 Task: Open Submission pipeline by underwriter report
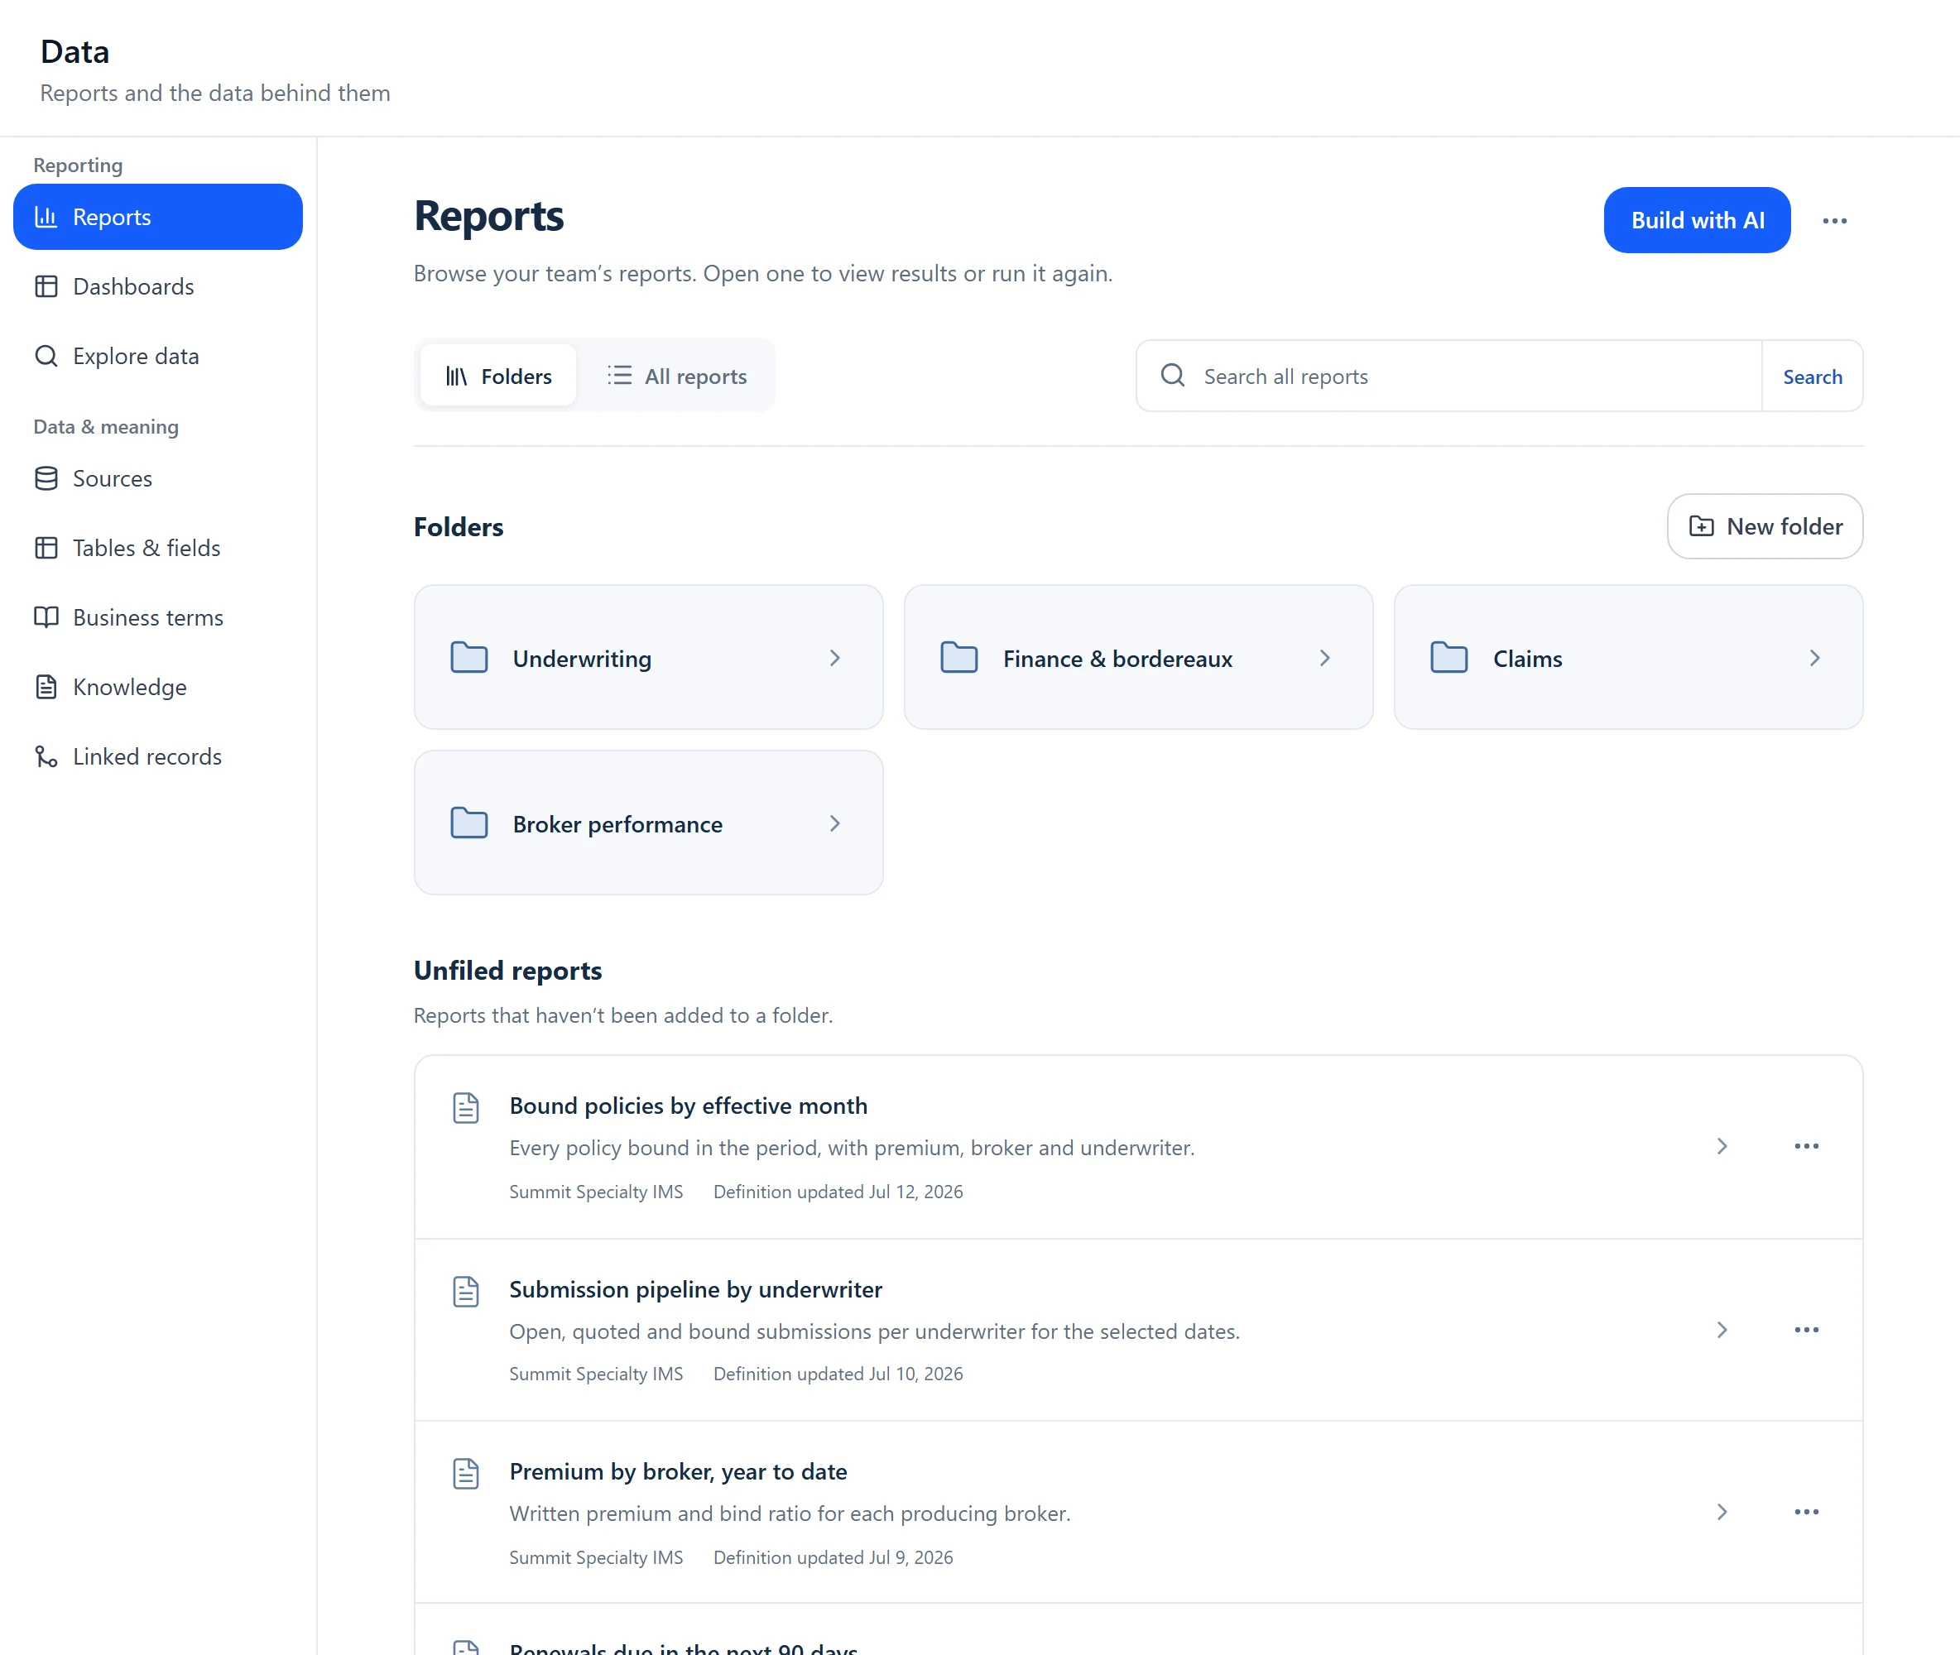pyautogui.click(x=695, y=1289)
